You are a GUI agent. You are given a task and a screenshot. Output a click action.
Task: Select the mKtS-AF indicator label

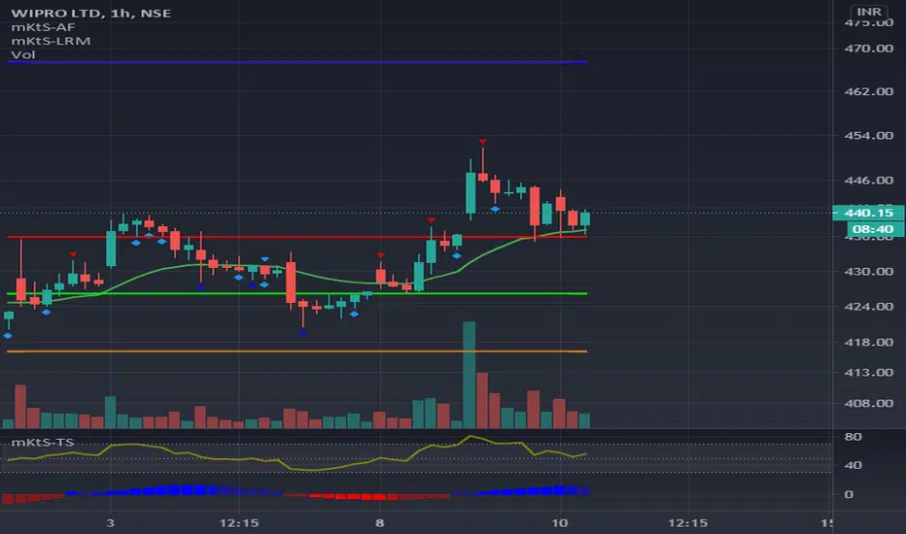pyautogui.click(x=44, y=27)
